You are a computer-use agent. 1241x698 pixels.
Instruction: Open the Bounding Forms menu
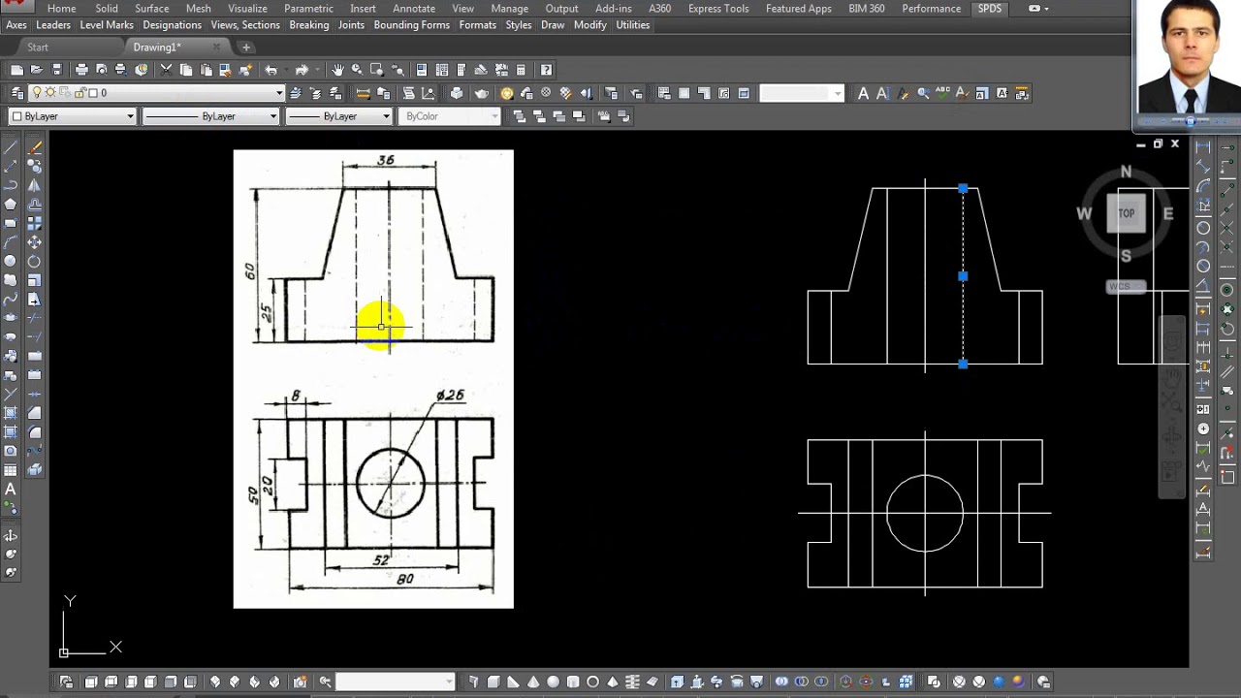point(412,25)
